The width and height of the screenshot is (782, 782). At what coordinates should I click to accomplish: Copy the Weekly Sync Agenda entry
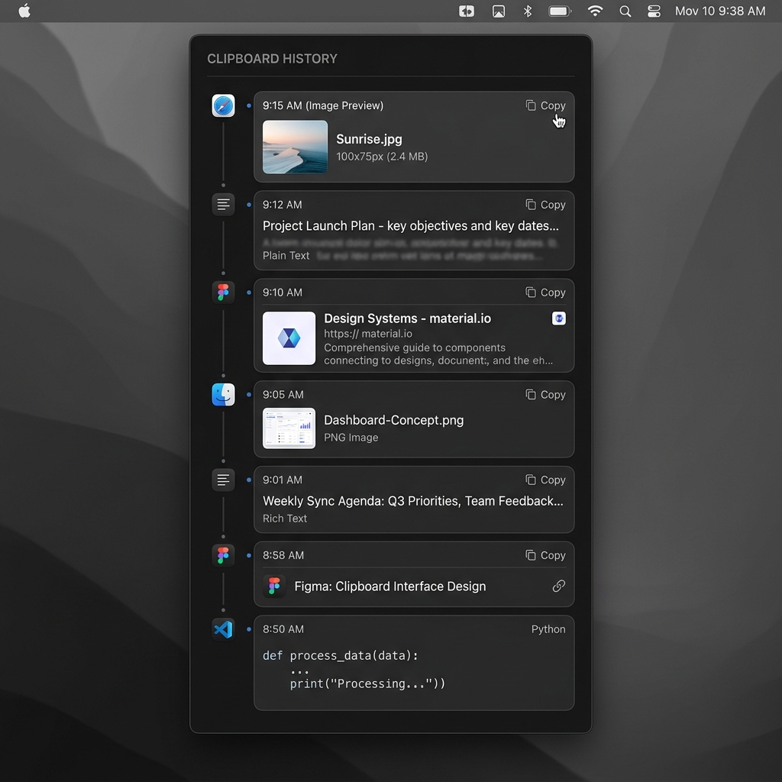545,480
